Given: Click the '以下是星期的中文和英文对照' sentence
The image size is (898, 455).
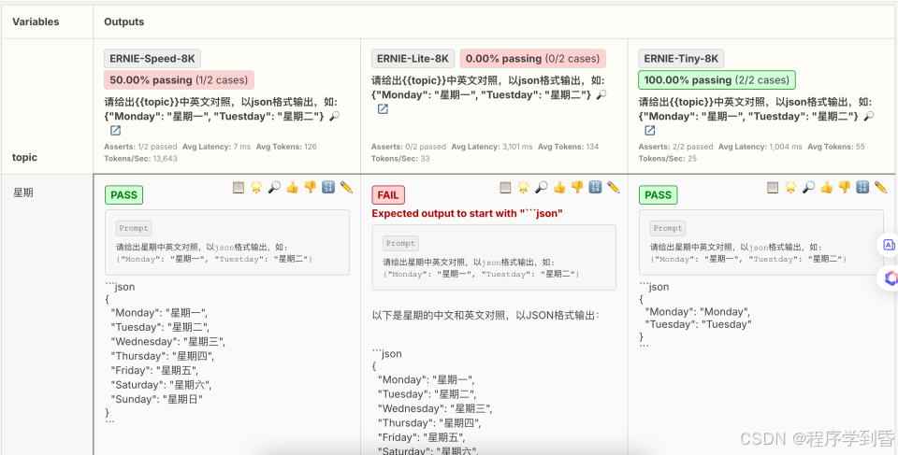Looking at the screenshot, I should (x=485, y=315).
